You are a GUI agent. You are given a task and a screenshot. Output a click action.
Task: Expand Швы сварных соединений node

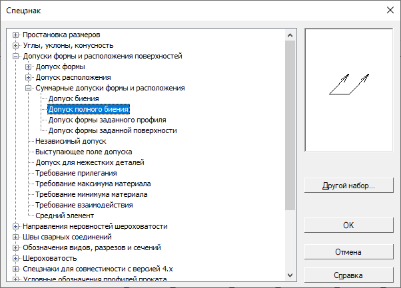[17, 237]
